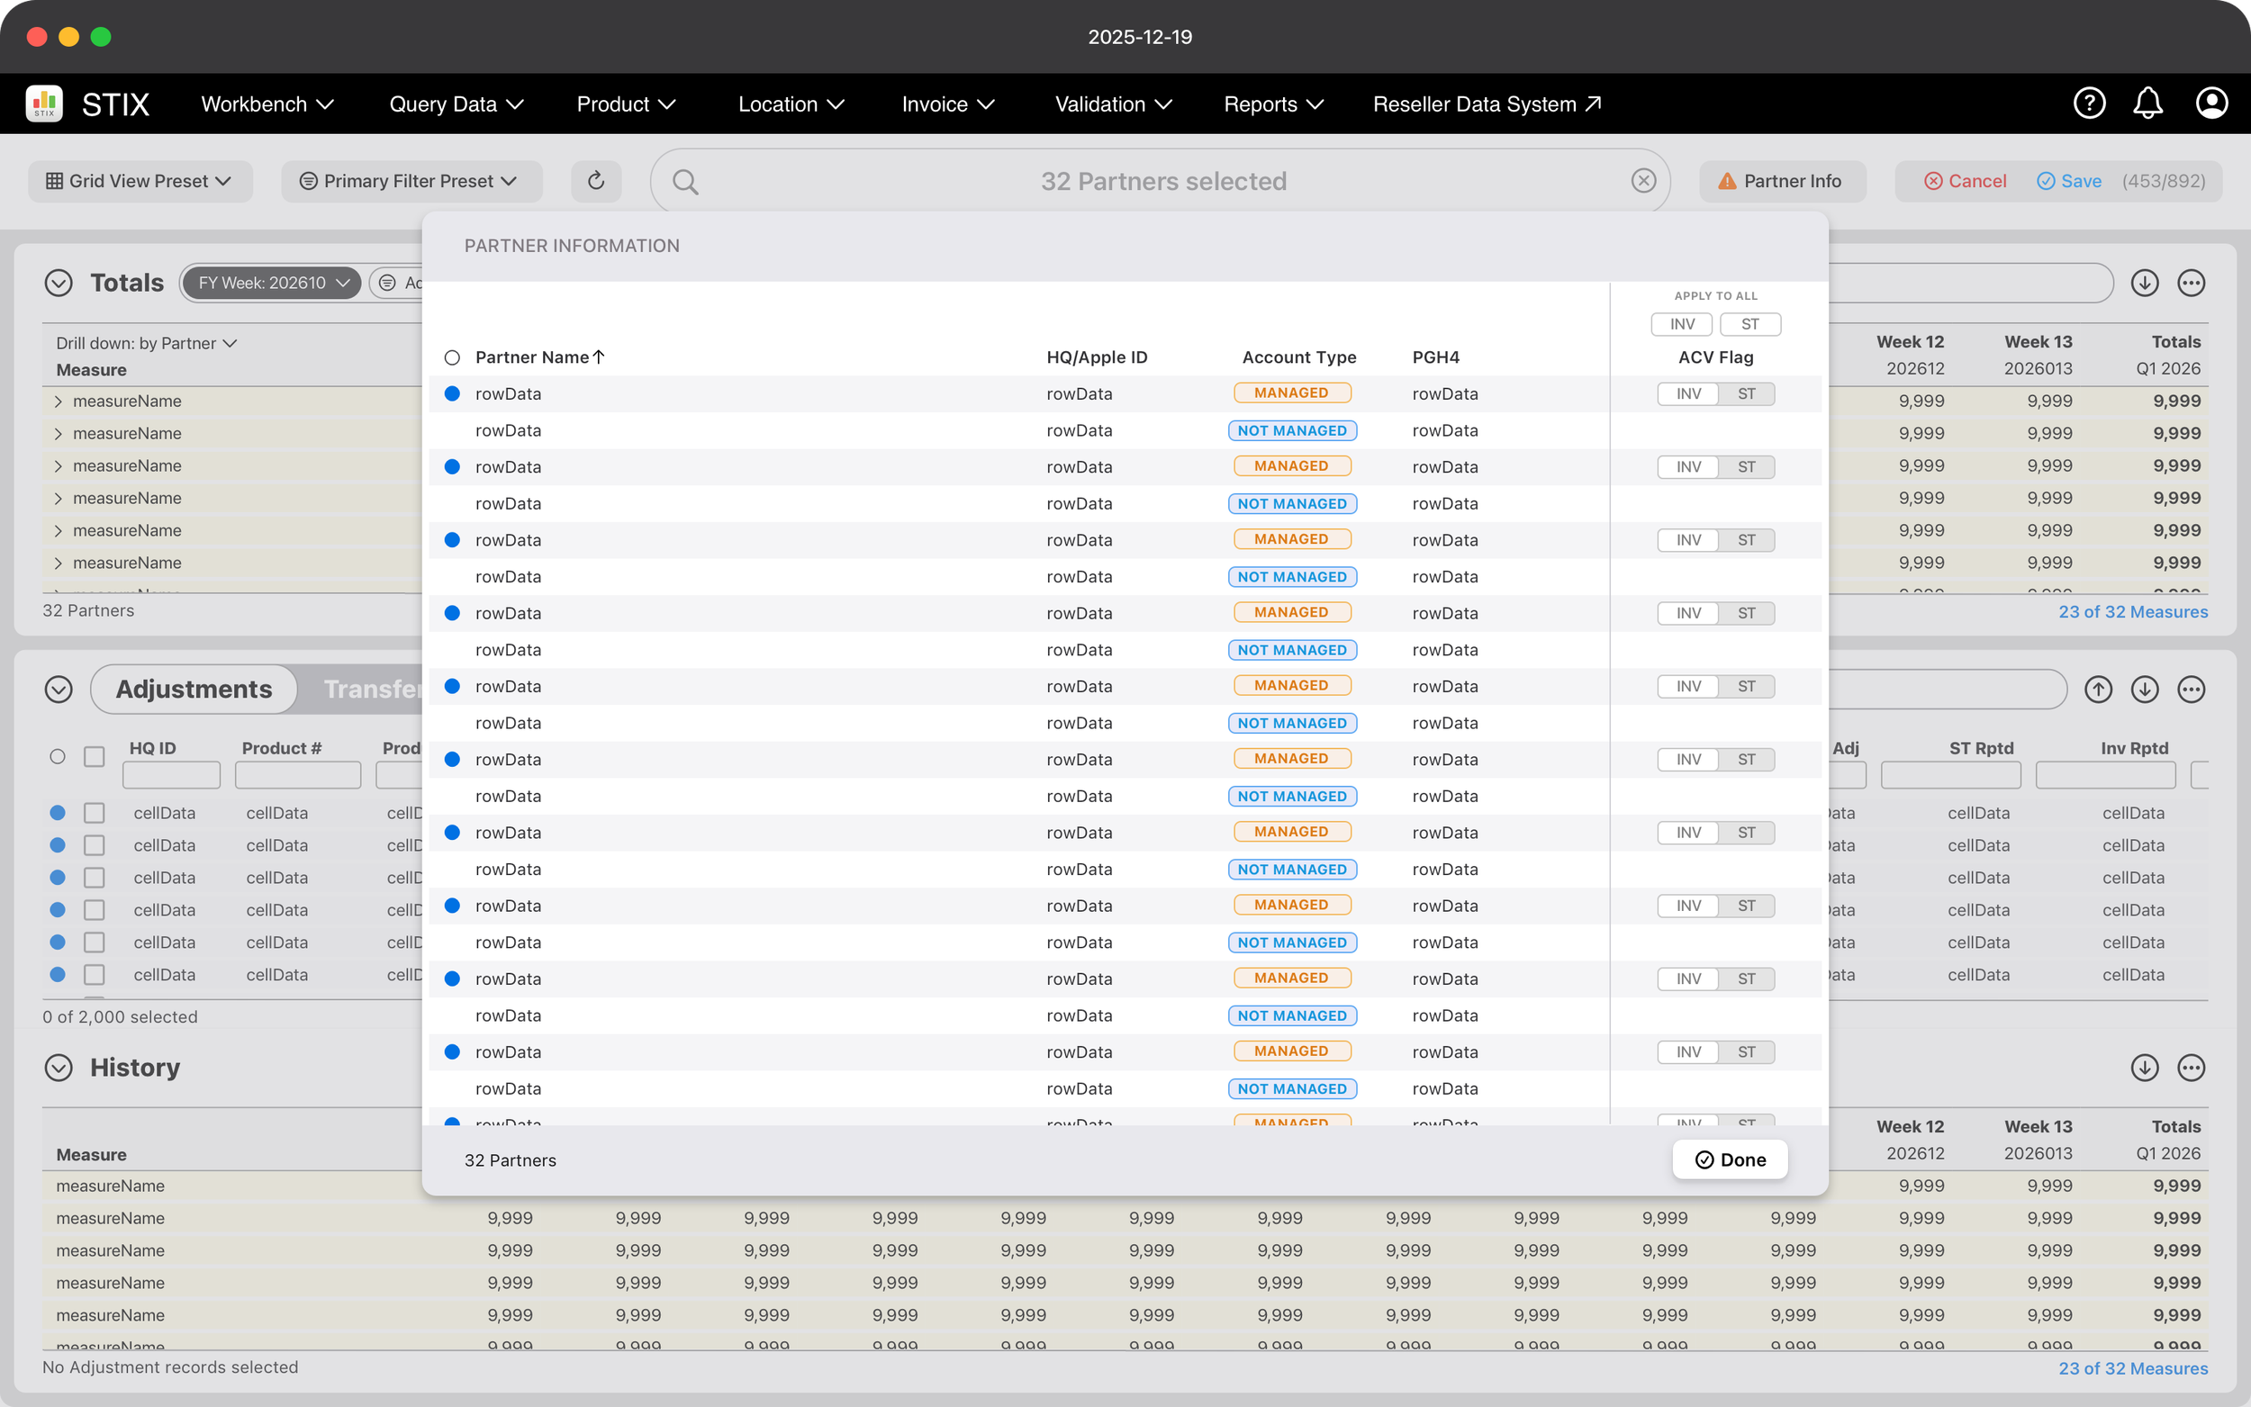
Task: Collapse the Totals section chevron
Action: [x=59, y=283]
